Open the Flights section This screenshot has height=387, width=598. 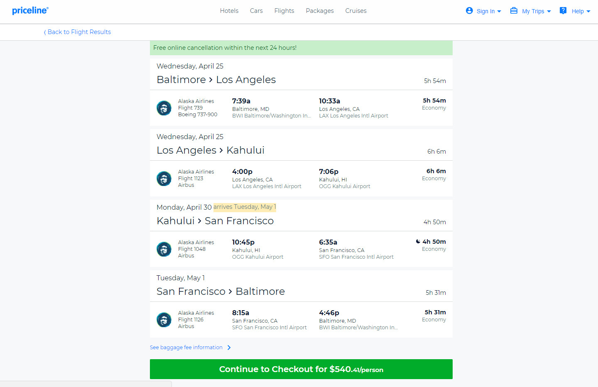284,11
